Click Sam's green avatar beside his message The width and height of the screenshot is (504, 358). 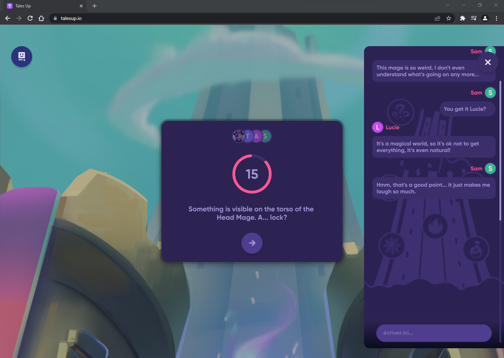coord(490,93)
